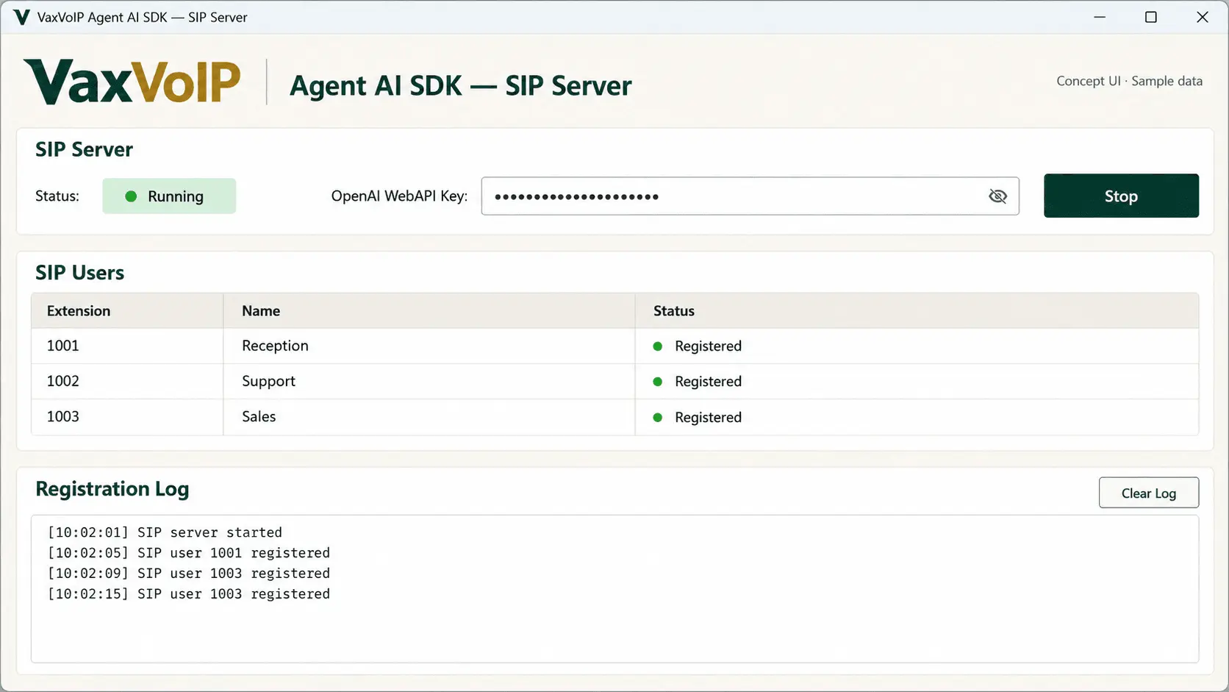Stop the SIP server
Screen dimensions: 1229x692
point(1121,196)
